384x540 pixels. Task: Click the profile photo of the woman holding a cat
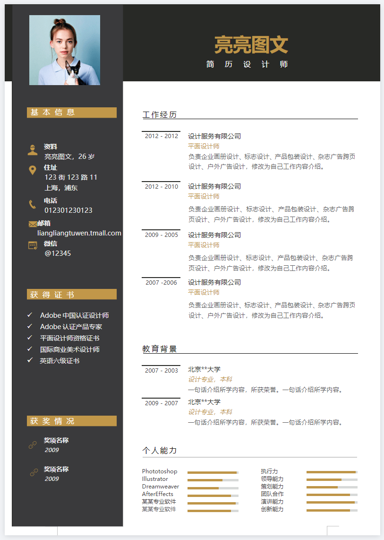click(65, 50)
